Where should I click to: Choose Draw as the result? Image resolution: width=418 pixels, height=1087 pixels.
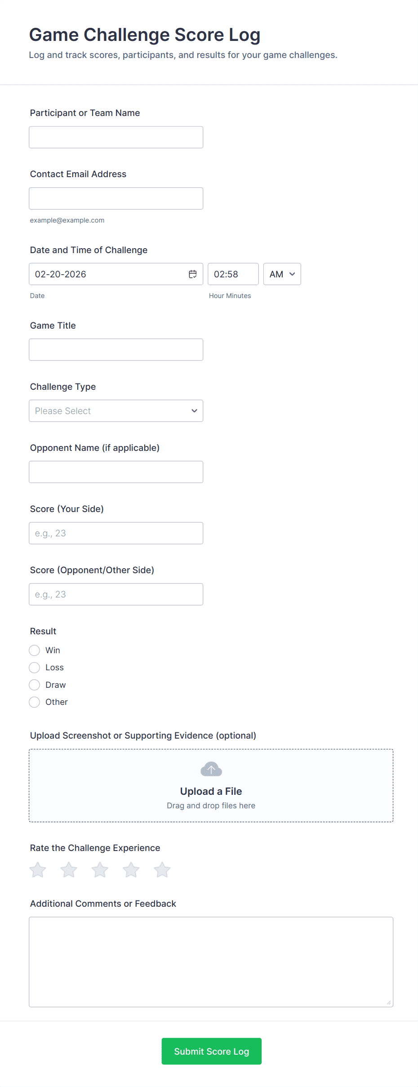[x=35, y=685]
